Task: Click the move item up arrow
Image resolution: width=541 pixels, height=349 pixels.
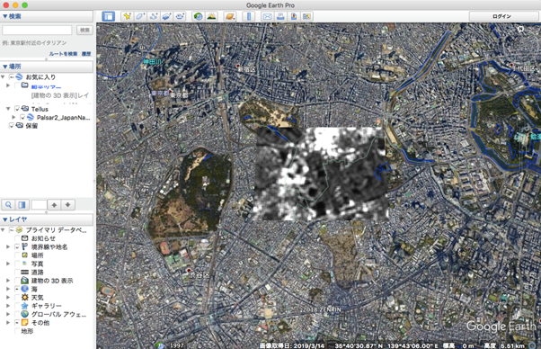Action: pyautogui.click(x=54, y=205)
